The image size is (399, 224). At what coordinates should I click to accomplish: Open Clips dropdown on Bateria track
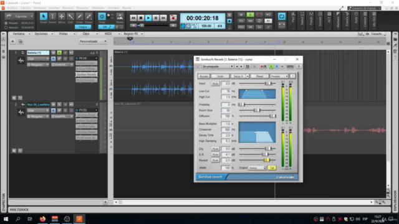(x=38, y=59)
